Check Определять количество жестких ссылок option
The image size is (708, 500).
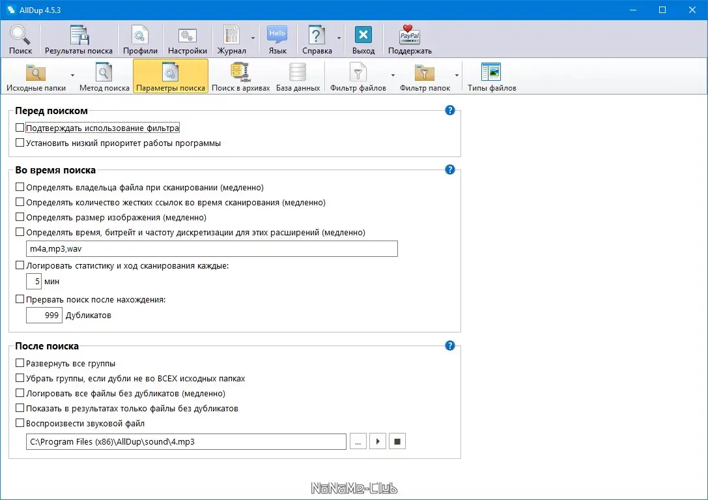pyautogui.click(x=20, y=202)
